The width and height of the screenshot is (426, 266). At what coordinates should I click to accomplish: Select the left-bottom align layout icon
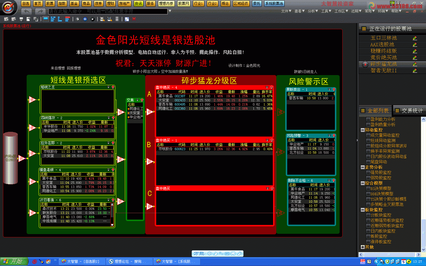click(x=60, y=19)
